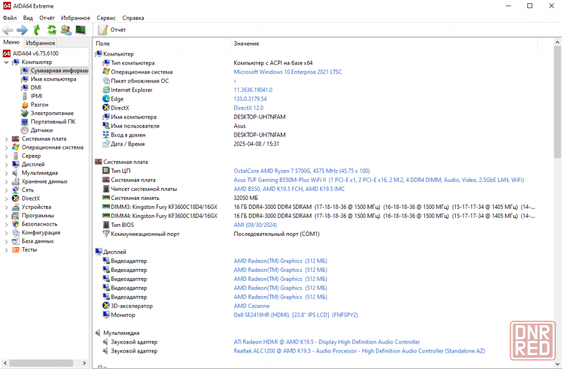Select the Коммуникационный порт row icon
The height and width of the screenshot is (369, 562).
tap(106, 234)
